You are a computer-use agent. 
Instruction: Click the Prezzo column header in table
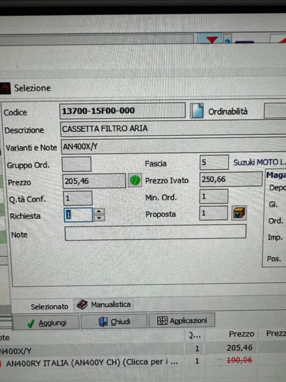[x=241, y=334]
